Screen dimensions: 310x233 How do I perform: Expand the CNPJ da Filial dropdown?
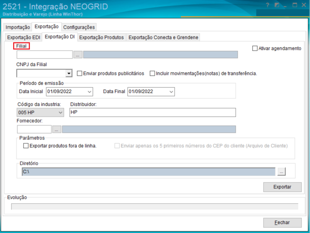pos(69,73)
